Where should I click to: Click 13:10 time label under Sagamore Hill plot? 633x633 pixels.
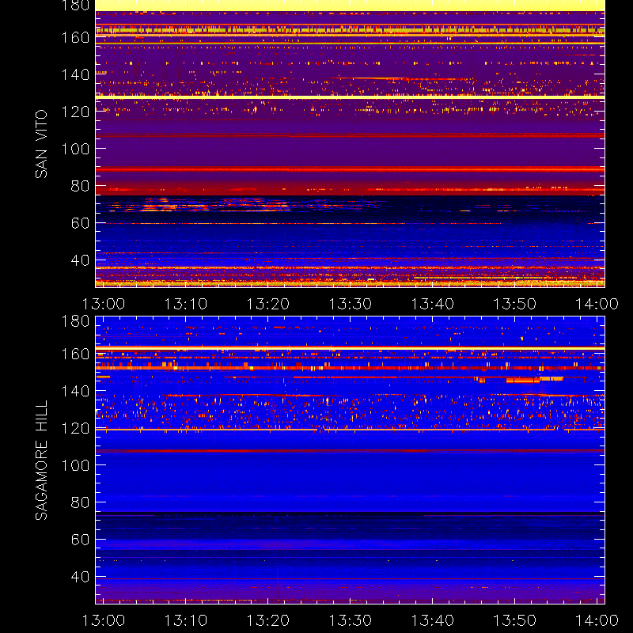[x=186, y=620]
